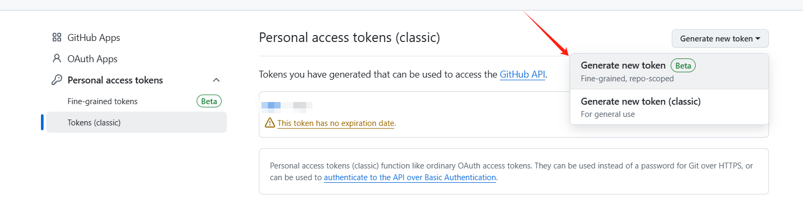Open the Generate new token dropdown button
Screen dimensions: 803x203
[x=720, y=38]
